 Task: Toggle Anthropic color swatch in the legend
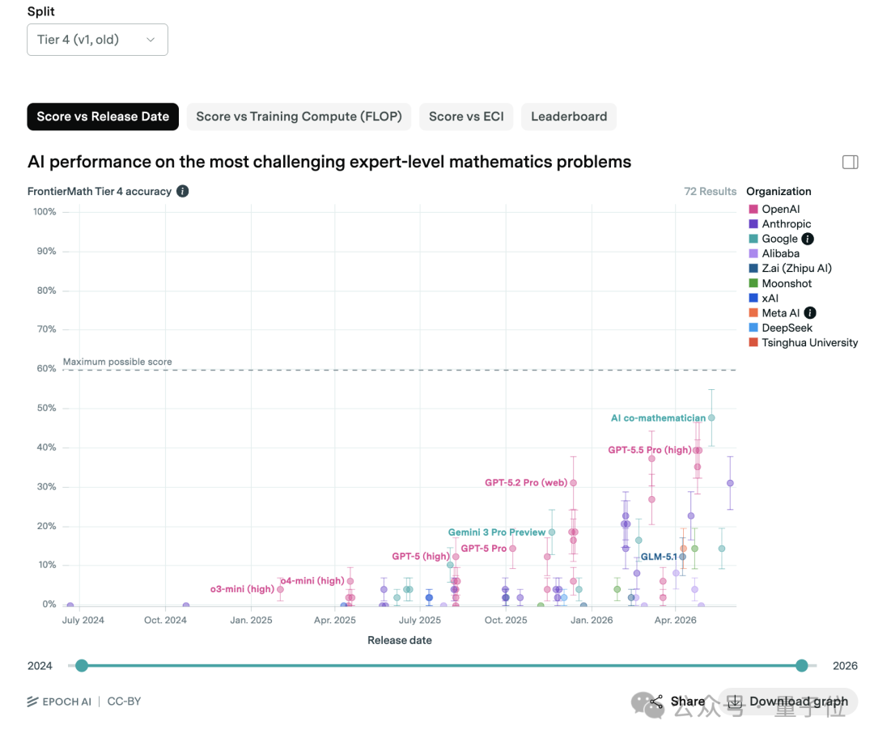pos(753,224)
